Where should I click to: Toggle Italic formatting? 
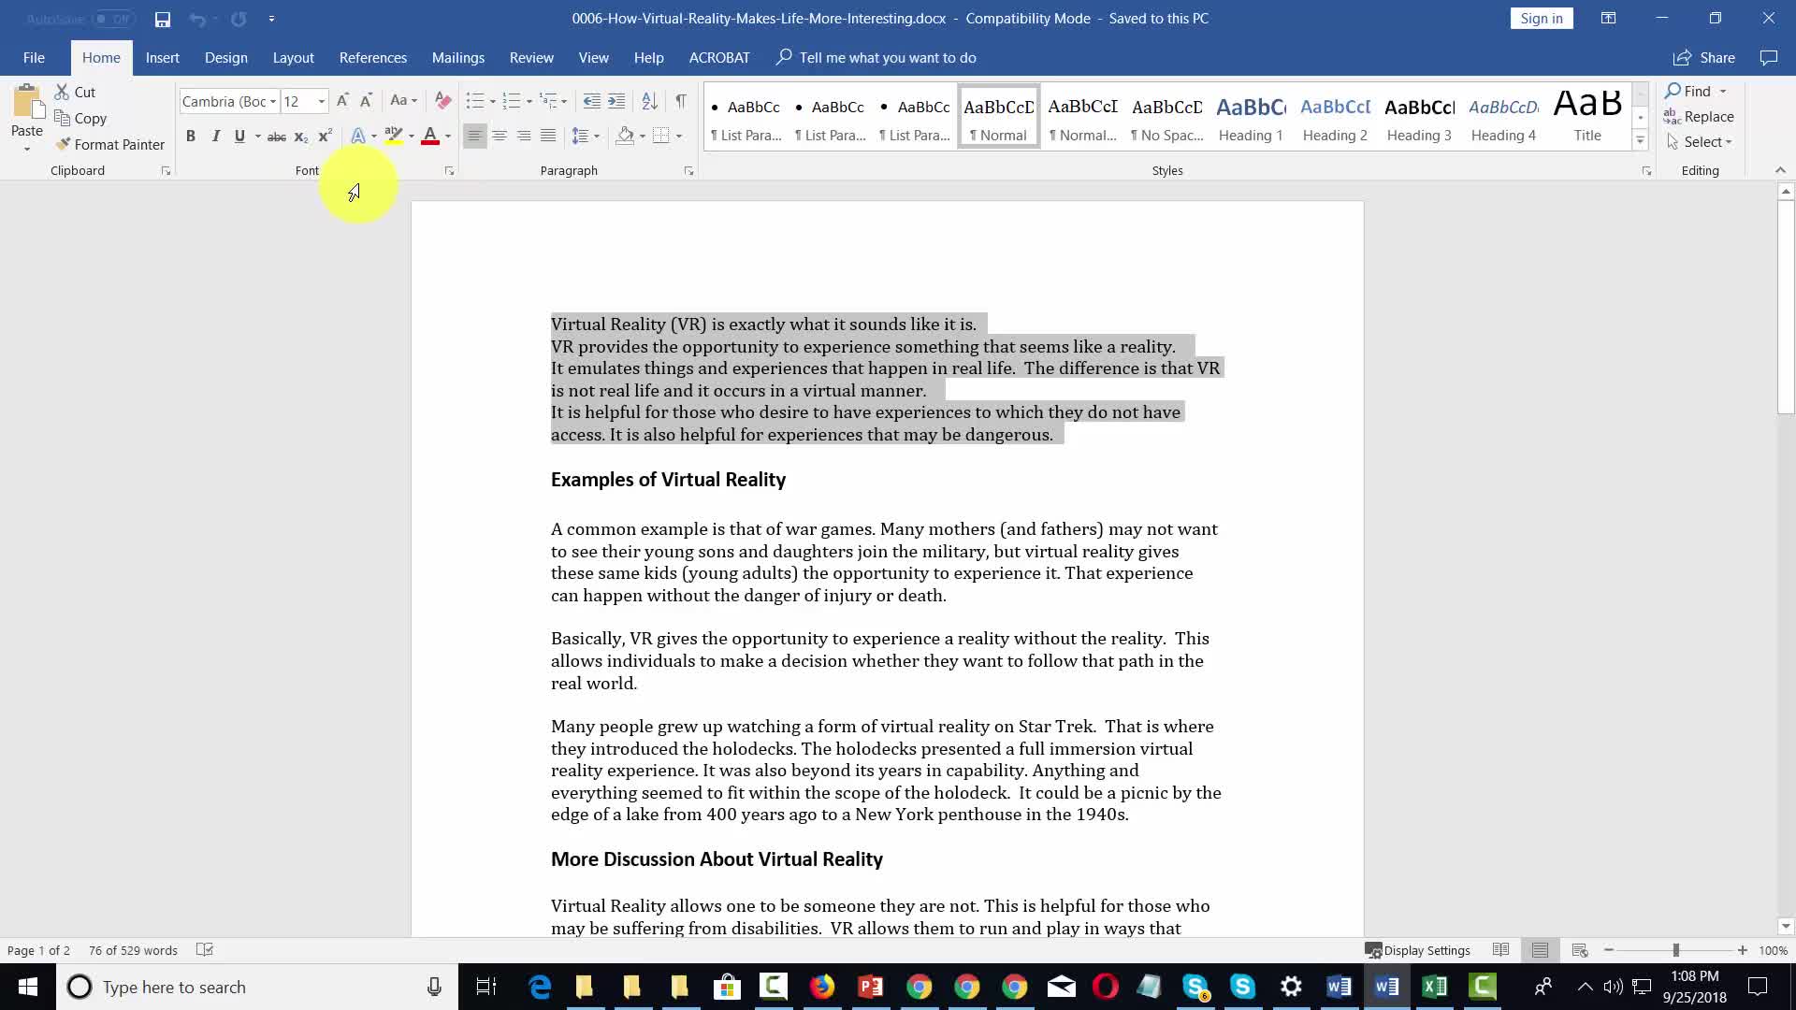coord(215,137)
